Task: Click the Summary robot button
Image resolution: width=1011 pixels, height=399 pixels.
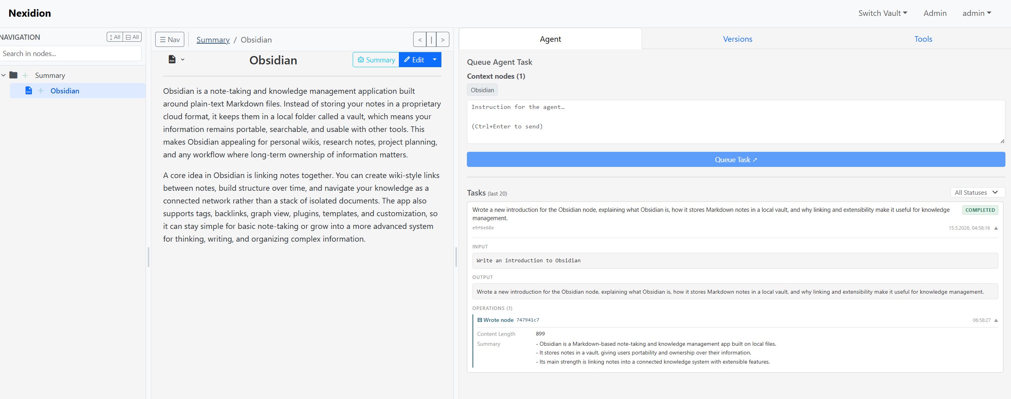Action: pos(376,60)
